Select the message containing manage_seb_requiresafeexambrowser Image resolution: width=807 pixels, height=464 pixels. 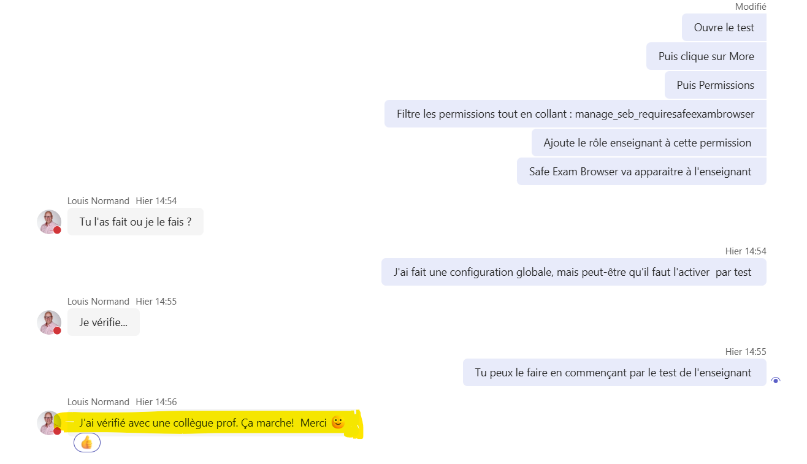(575, 114)
